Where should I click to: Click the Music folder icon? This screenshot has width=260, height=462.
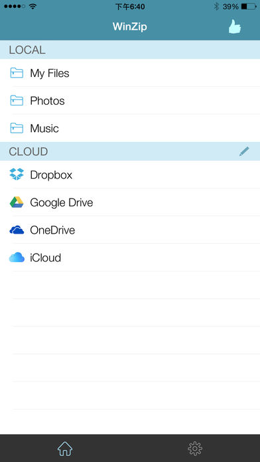click(x=17, y=128)
